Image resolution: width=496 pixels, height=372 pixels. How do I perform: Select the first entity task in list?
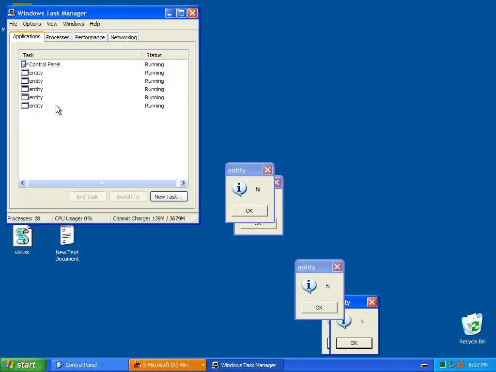click(103, 73)
